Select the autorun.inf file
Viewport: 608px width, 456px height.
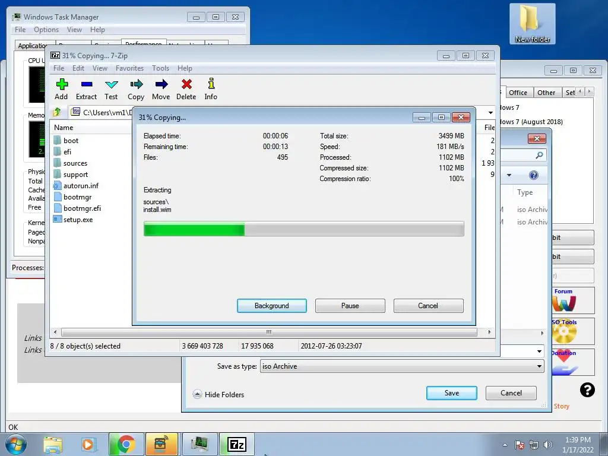81,186
